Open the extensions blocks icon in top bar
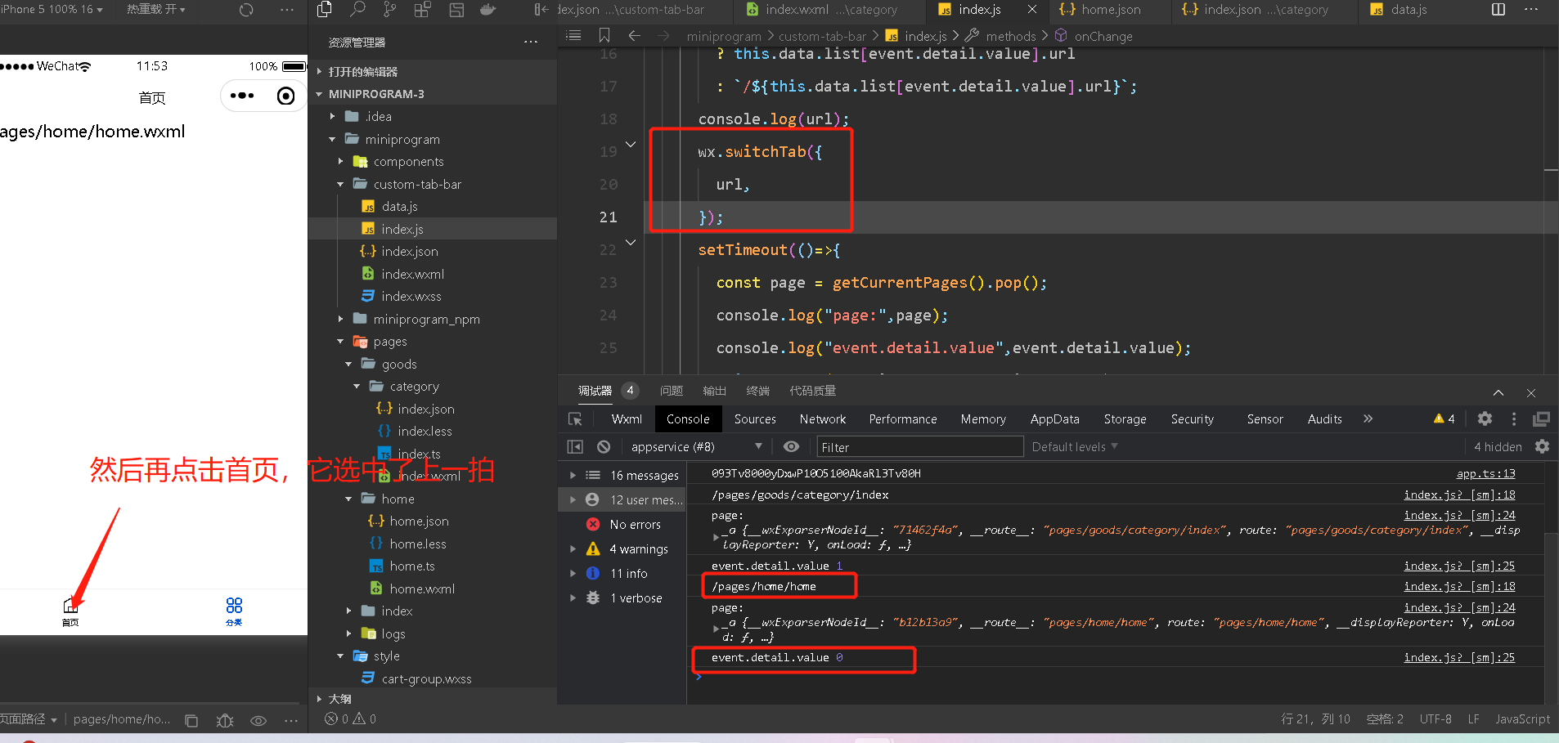1559x743 pixels. (423, 10)
